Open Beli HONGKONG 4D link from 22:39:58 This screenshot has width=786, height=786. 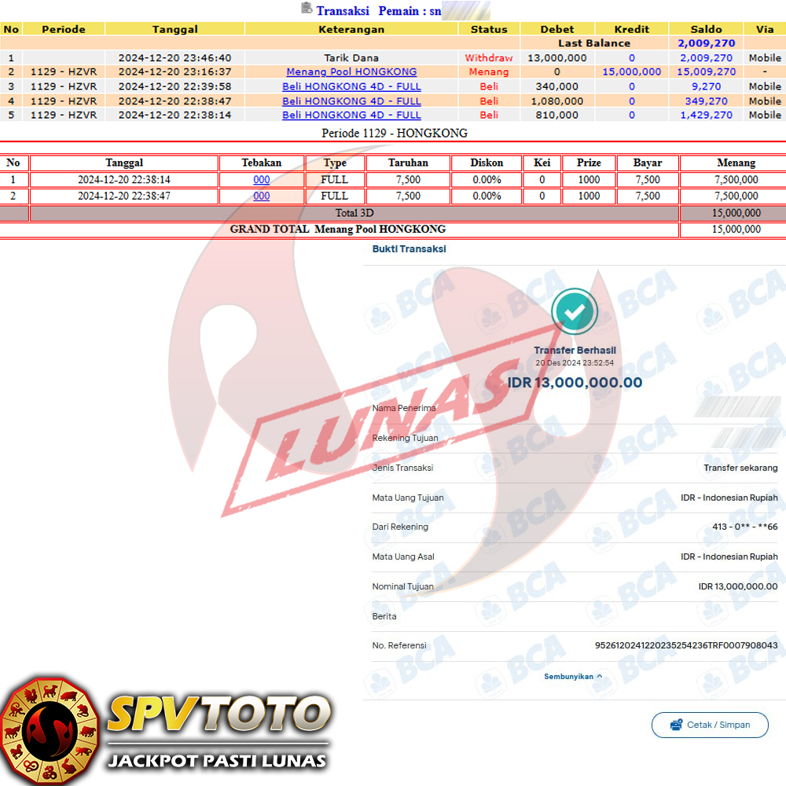[x=351, y=86]
